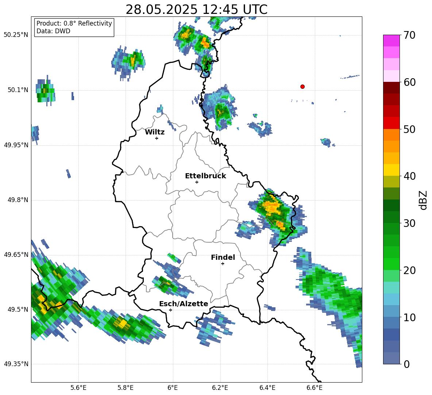432x395 pixels.
Task: Click the colorbar 10 tick value
Action: 409,317
